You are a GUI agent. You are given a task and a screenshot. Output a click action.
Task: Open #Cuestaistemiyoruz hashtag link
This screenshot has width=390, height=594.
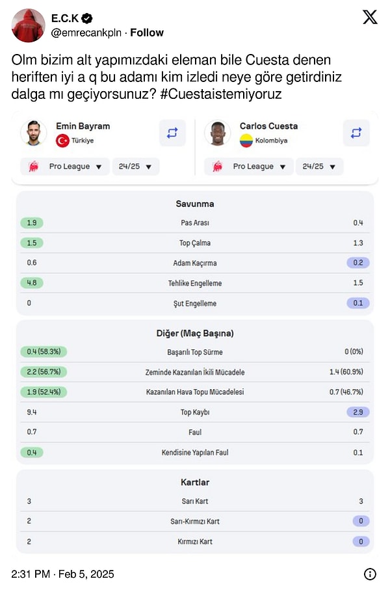[221, 94]
